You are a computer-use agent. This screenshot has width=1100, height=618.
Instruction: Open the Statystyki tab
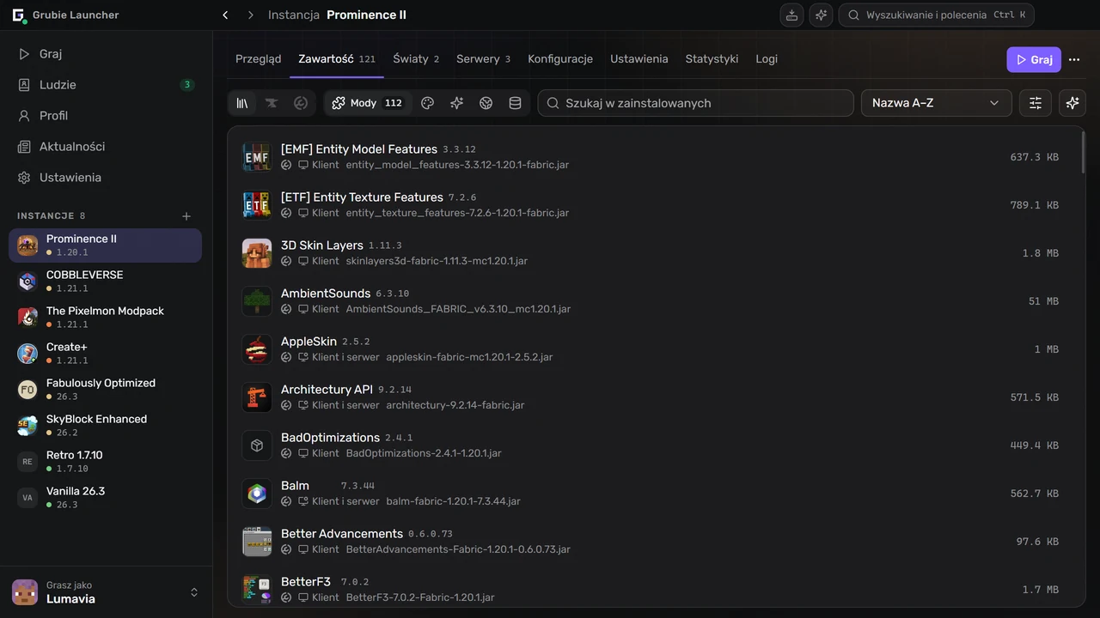[x=712, y=58]
